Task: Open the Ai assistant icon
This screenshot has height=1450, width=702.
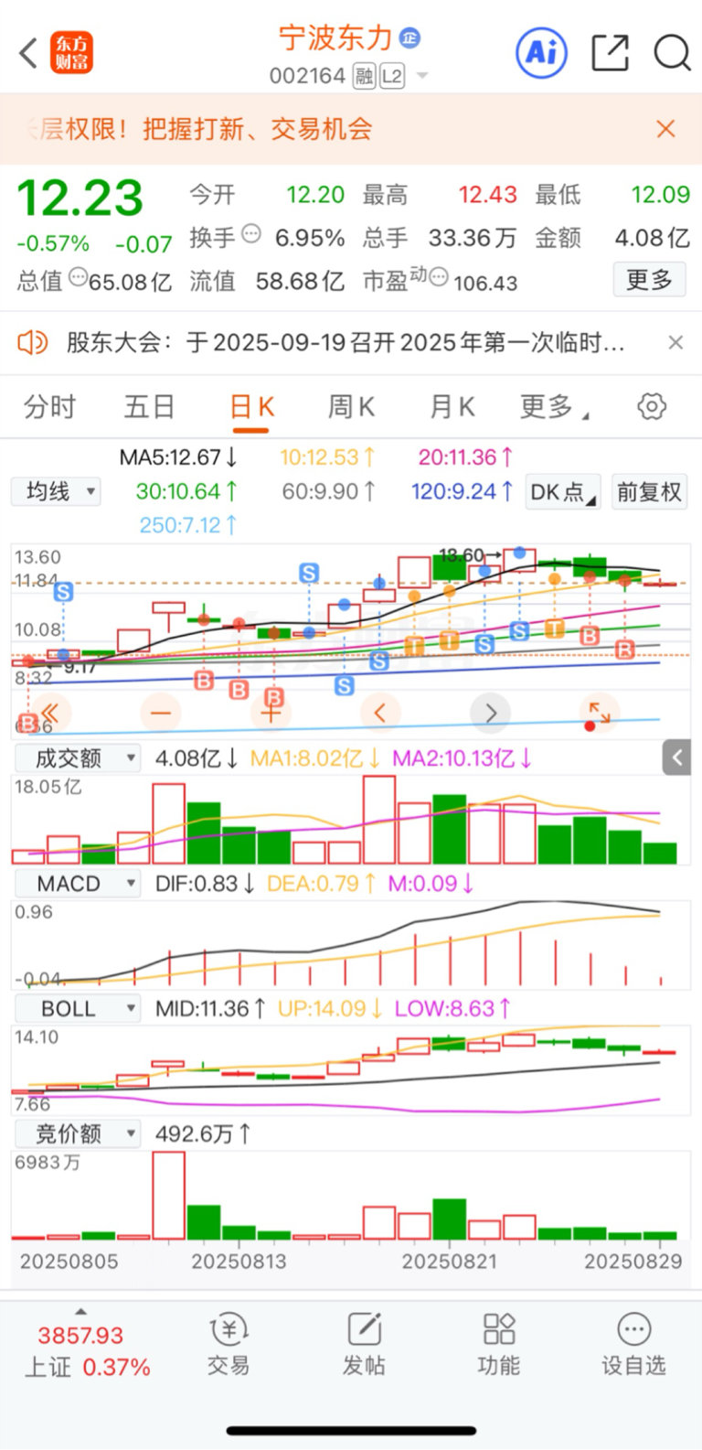Action: click(541, 52)
